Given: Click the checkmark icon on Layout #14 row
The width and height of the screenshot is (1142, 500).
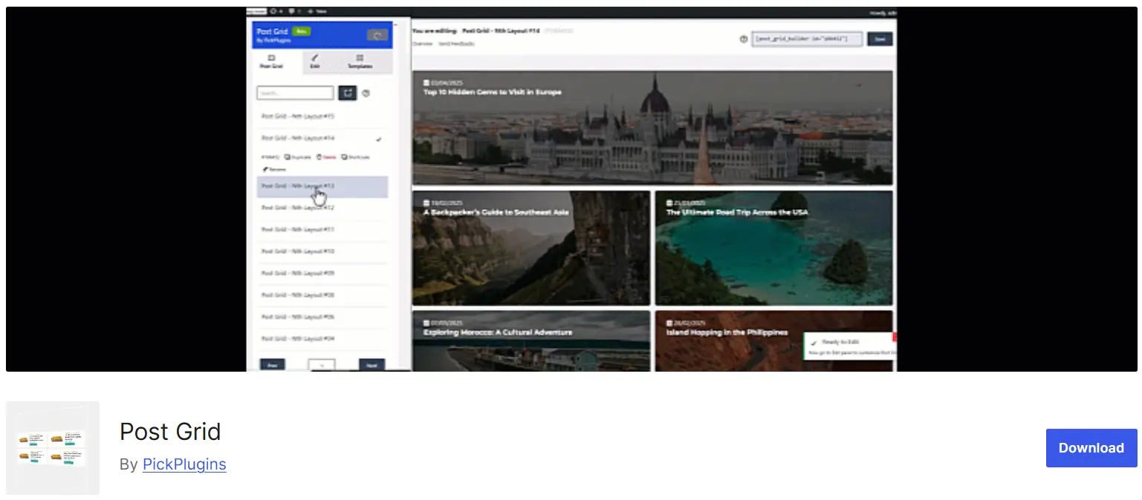Looking at the screenshot, I should pyautogui.click(x=379, y=139).
